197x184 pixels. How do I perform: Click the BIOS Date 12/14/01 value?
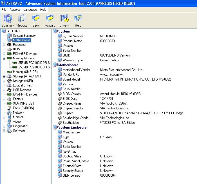point(107,99)
